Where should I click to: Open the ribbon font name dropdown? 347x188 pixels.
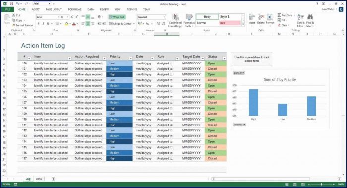pos(58,17)
